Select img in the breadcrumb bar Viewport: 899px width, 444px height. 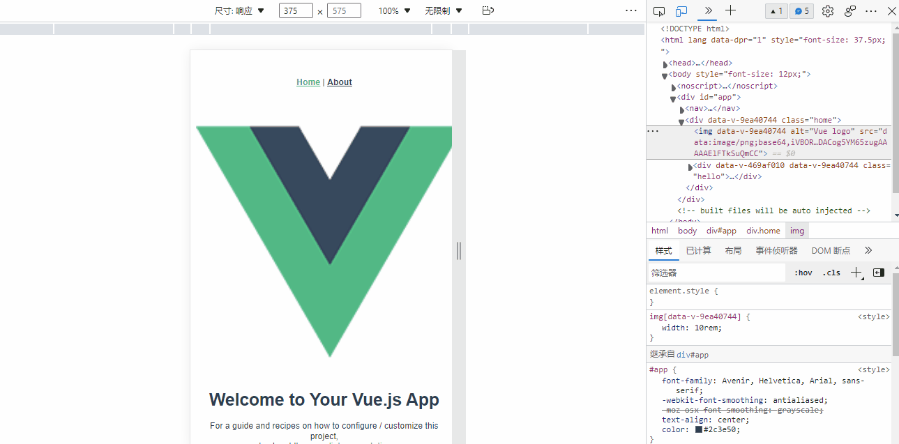797,231
